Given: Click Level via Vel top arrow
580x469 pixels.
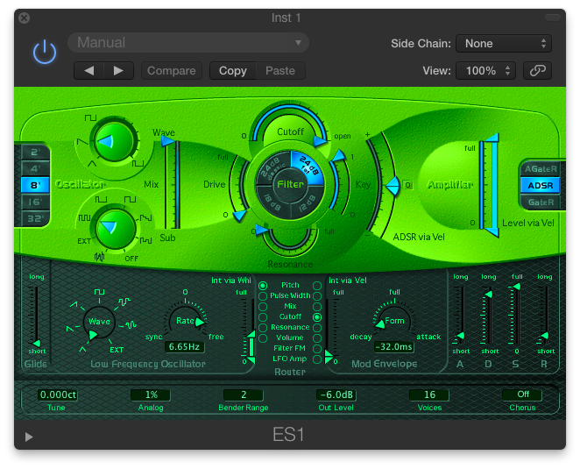Looking at the screenshot, I should [492, 139].
